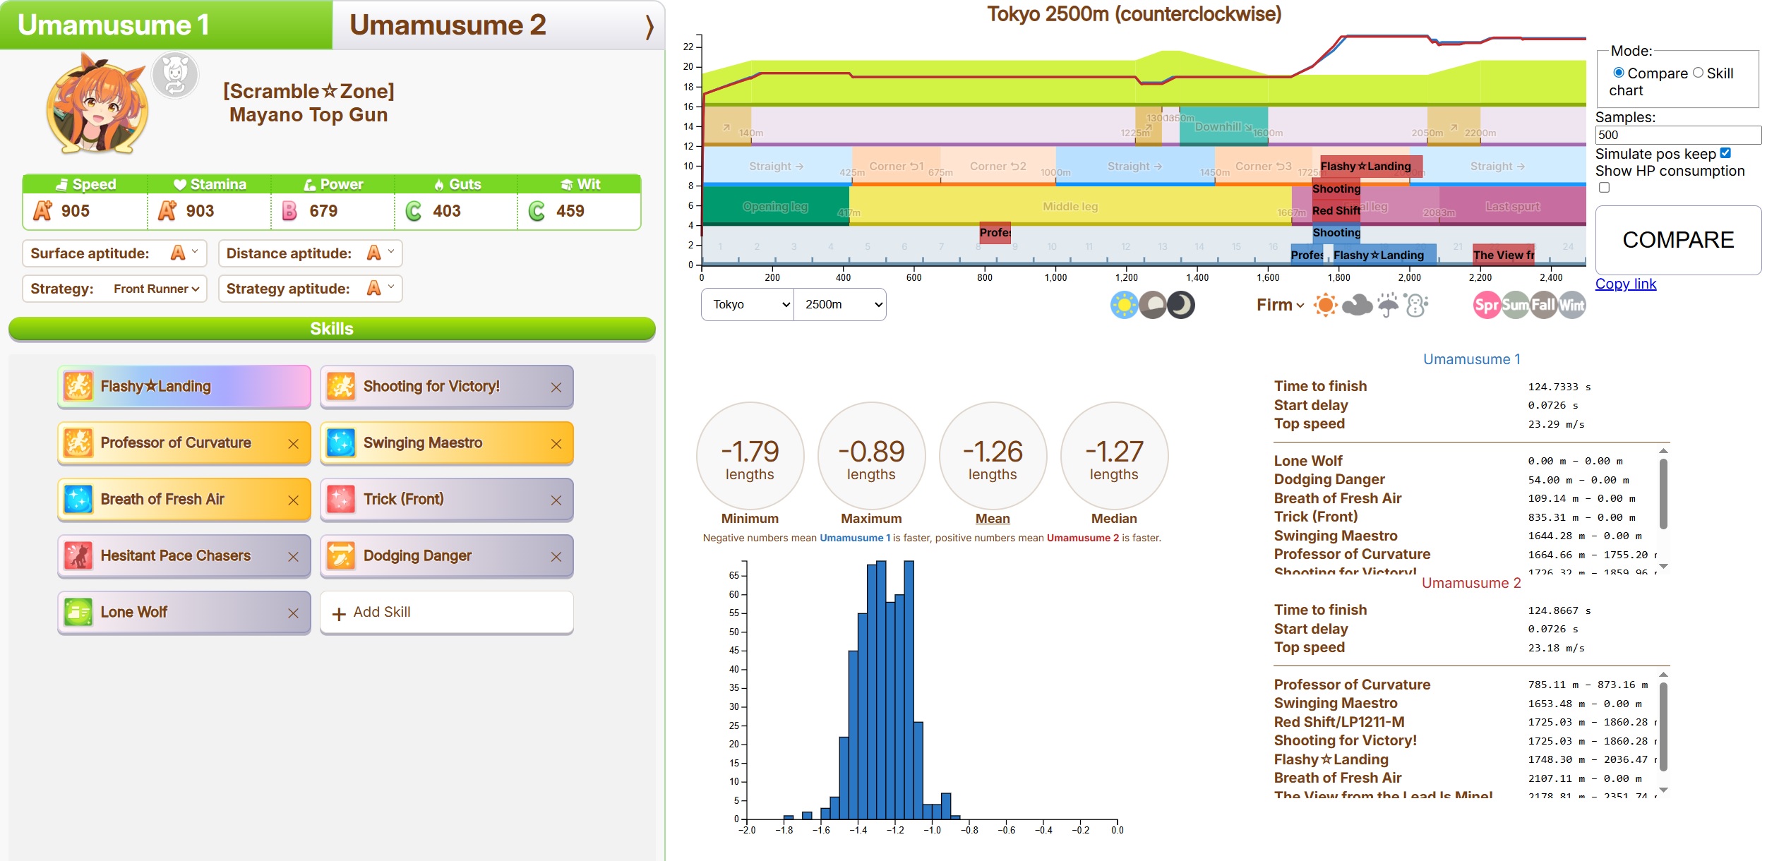This screenshot has width=1767, height=861.
Task: Click the Red Shift skill marker on chart
Action: [x=1336, y=210]
